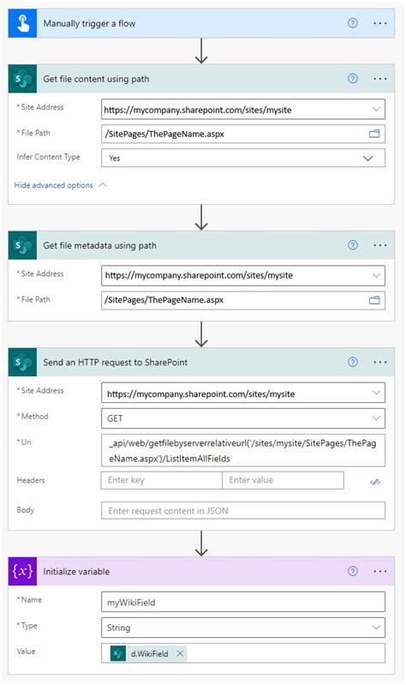This screenshot has width=406, height=685.
Task: Click the Name field containing myWikiField
Action: point(243,602)
